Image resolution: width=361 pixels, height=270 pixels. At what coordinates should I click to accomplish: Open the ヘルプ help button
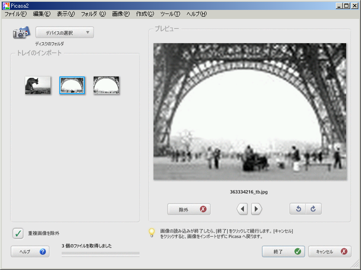click(30, 252)
